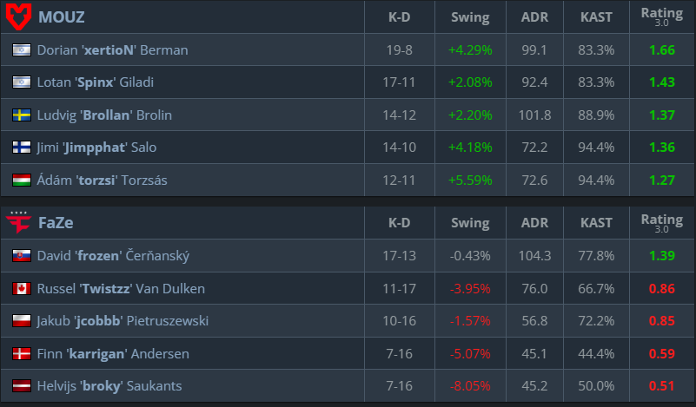Click the MOUZ team logo icon

pos(19,16)
